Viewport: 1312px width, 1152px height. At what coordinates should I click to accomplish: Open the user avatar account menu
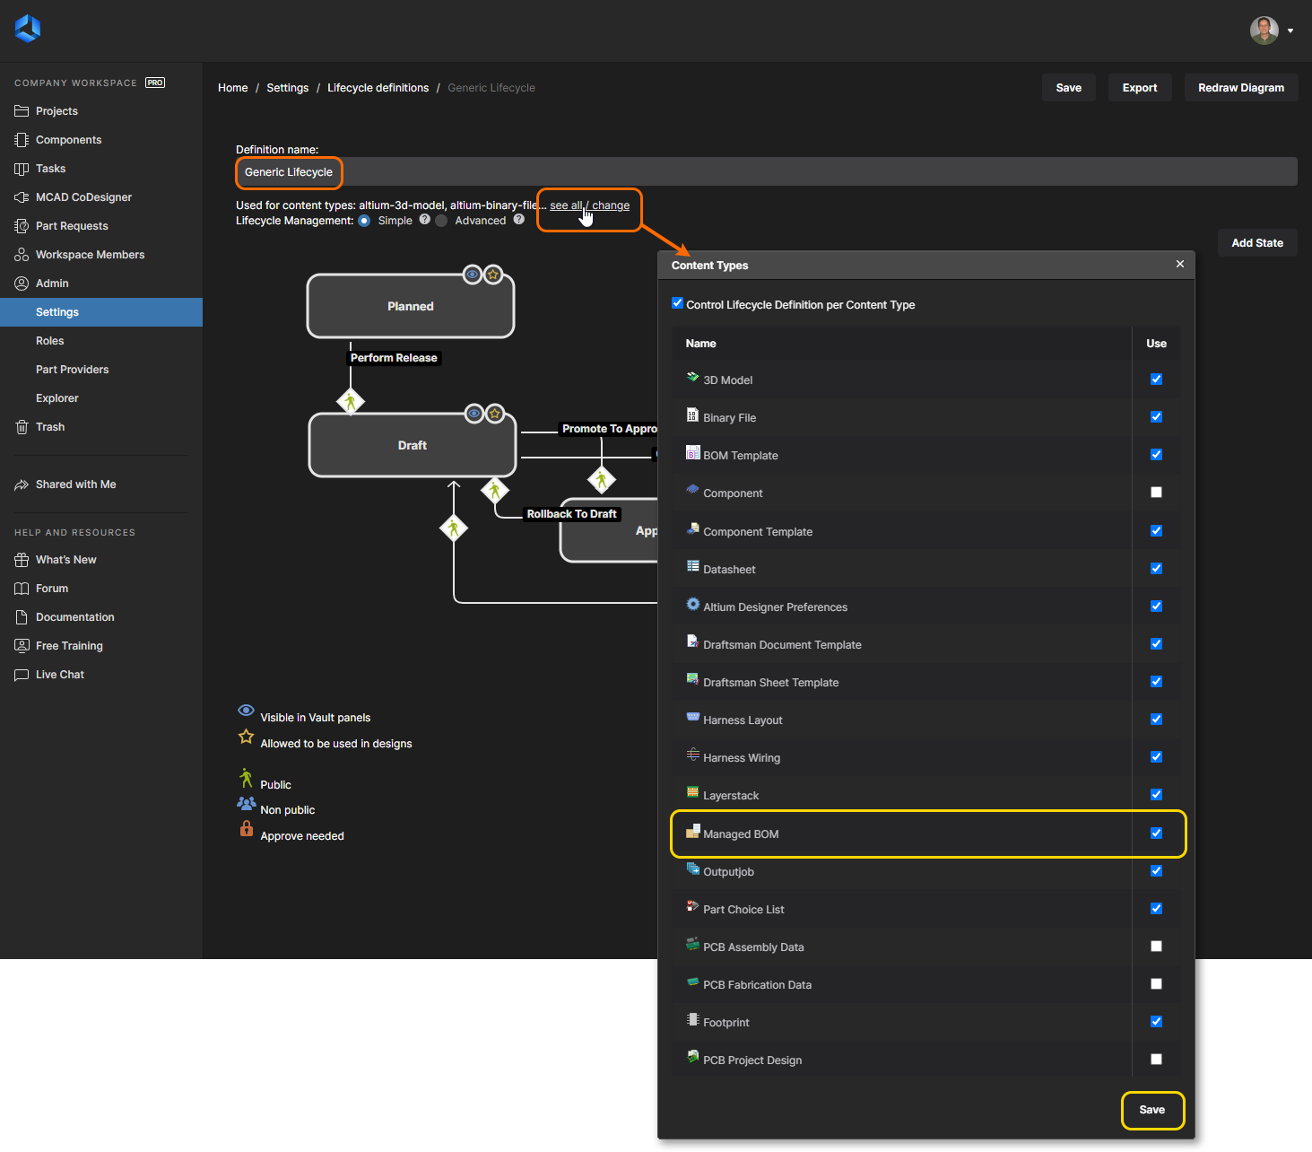pyautogui.click(x=1271, y=30)
